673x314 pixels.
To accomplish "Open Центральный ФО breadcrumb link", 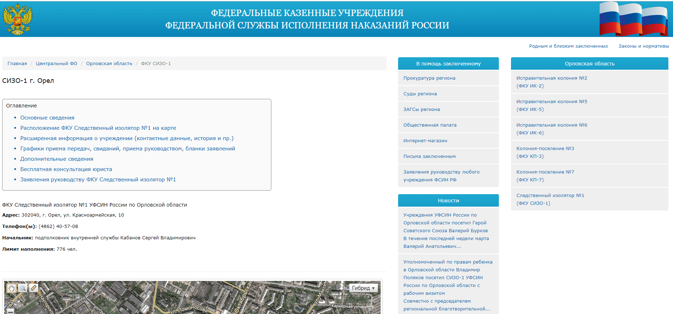I will pyautogui.click(x=56, y=64).
